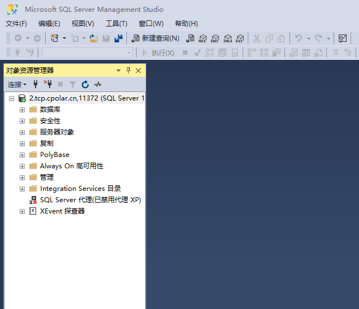Screen dimensions: 359x309
Task: Open the Undo history dropdown arrow
Action: click(309, 38)
